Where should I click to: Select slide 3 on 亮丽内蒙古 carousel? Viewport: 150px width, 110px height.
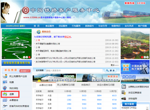29,57
